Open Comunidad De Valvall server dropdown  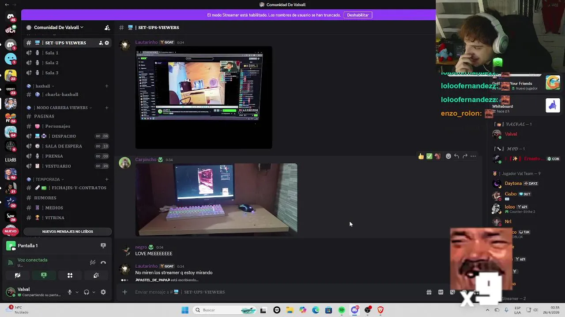59,27
